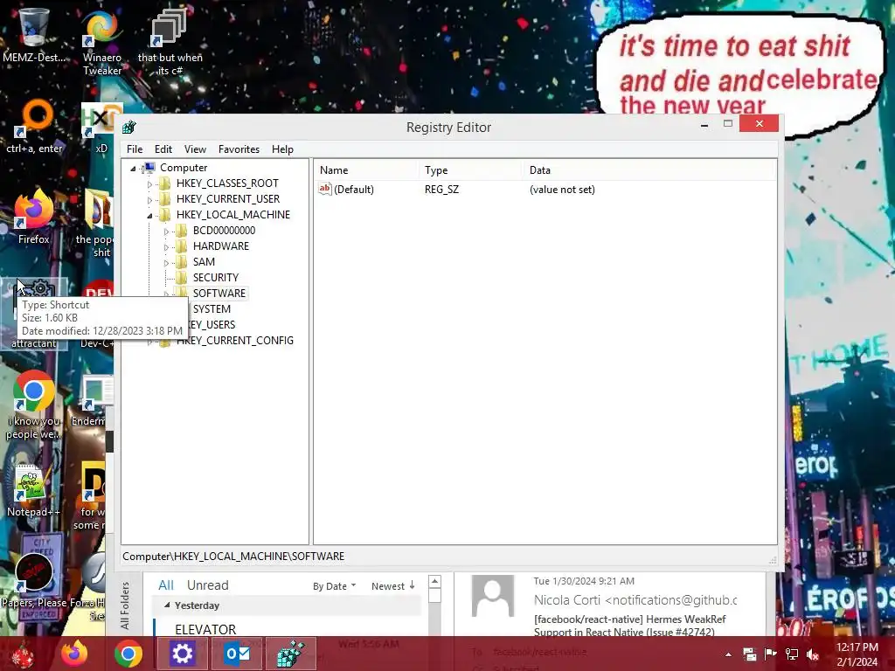
Task: Open the settings gear app on the taskbar
Action: click(x=182, y=654)
